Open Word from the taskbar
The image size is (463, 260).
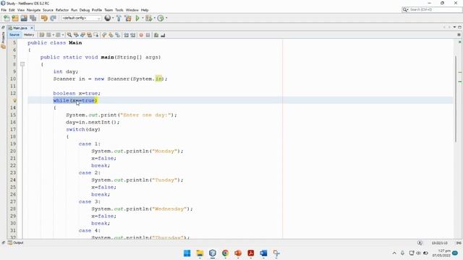263,253
